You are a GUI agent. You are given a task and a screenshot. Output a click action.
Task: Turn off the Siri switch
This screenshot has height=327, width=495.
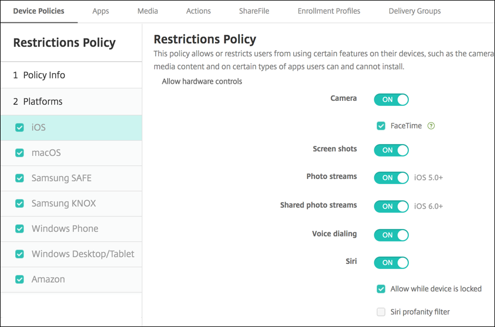tap(391, 262)
